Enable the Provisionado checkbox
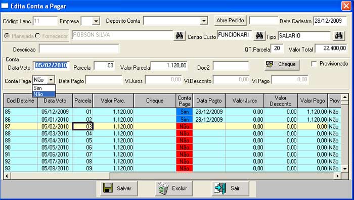This screenshot has width=354, height=200. (314, 64)
